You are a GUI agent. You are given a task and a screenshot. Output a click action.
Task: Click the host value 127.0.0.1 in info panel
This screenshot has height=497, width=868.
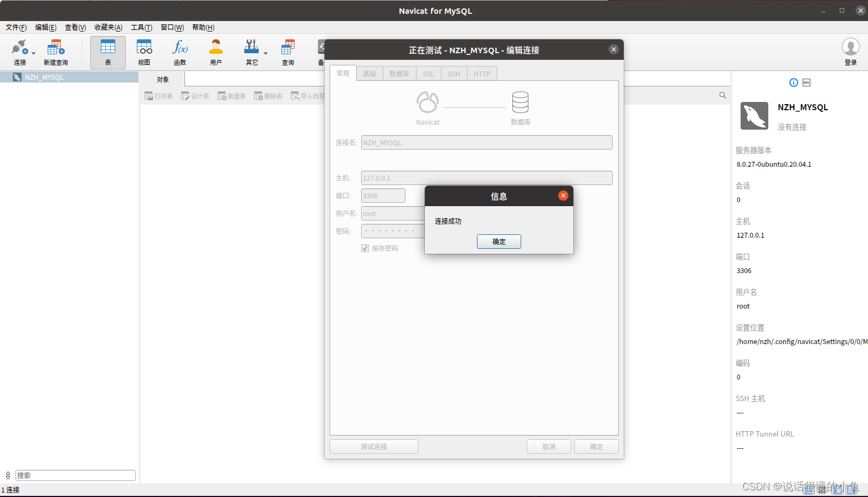(x=751, y=235)
